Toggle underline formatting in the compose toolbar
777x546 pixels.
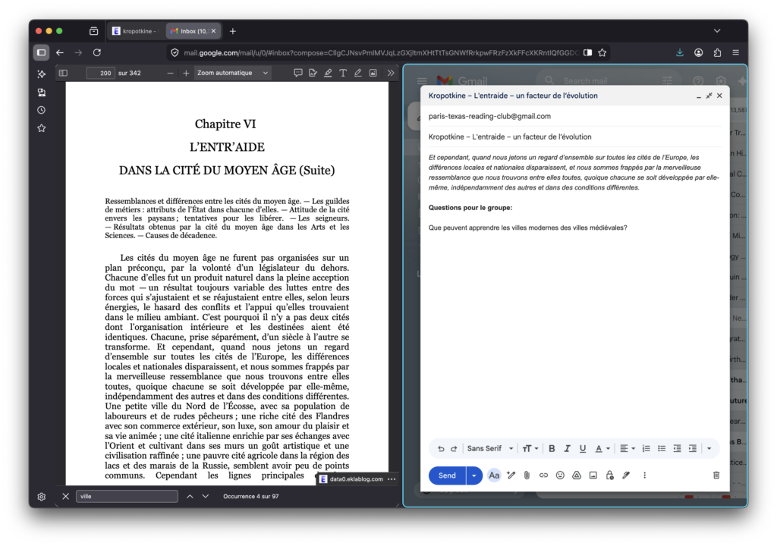582,448
